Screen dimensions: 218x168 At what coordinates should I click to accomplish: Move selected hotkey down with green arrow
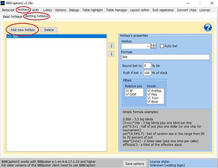pos(111,53)
